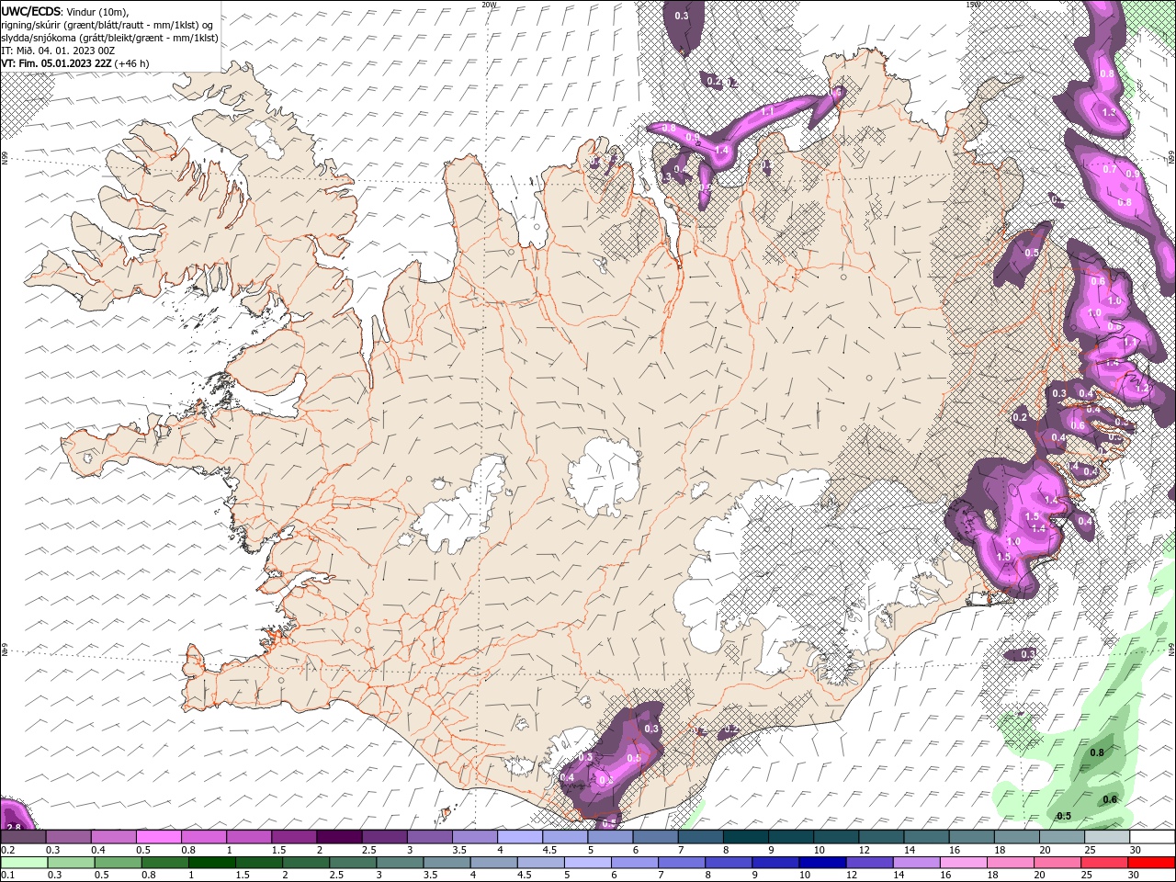The width and height of the screenshot is (1176, 882).
Task: Click the slydda/snjókoma legend description line
Action: 109,38
